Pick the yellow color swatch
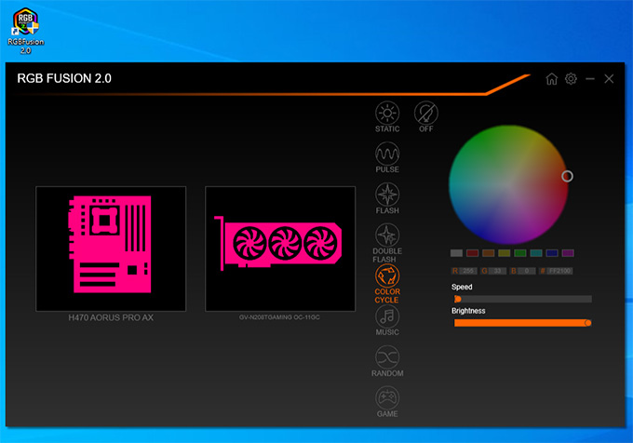 [x=505, y=253]
